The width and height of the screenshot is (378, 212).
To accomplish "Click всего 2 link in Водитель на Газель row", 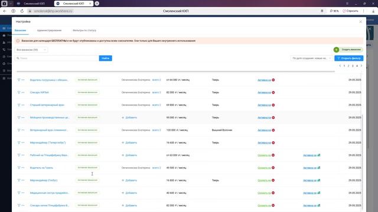I will (157, 167).
